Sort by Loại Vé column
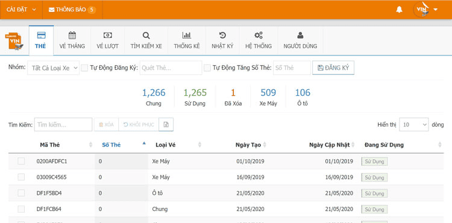Viewport: 452px width, 223px height. [166, 145]
